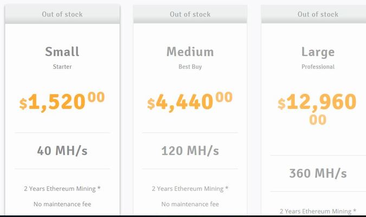Click the Small plan's Out of stock banner
This screenshot has height=217, width=366.
coord(62,14)
